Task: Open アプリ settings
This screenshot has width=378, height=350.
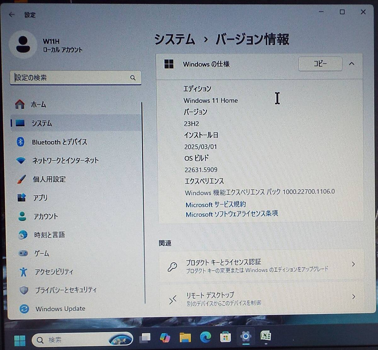Action: click(76, 198)
